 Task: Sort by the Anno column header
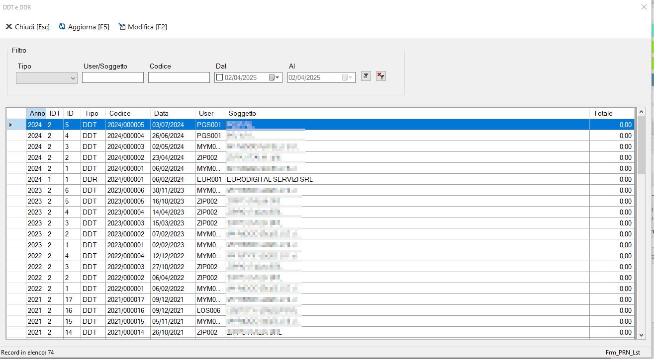[x=36, y=113]
